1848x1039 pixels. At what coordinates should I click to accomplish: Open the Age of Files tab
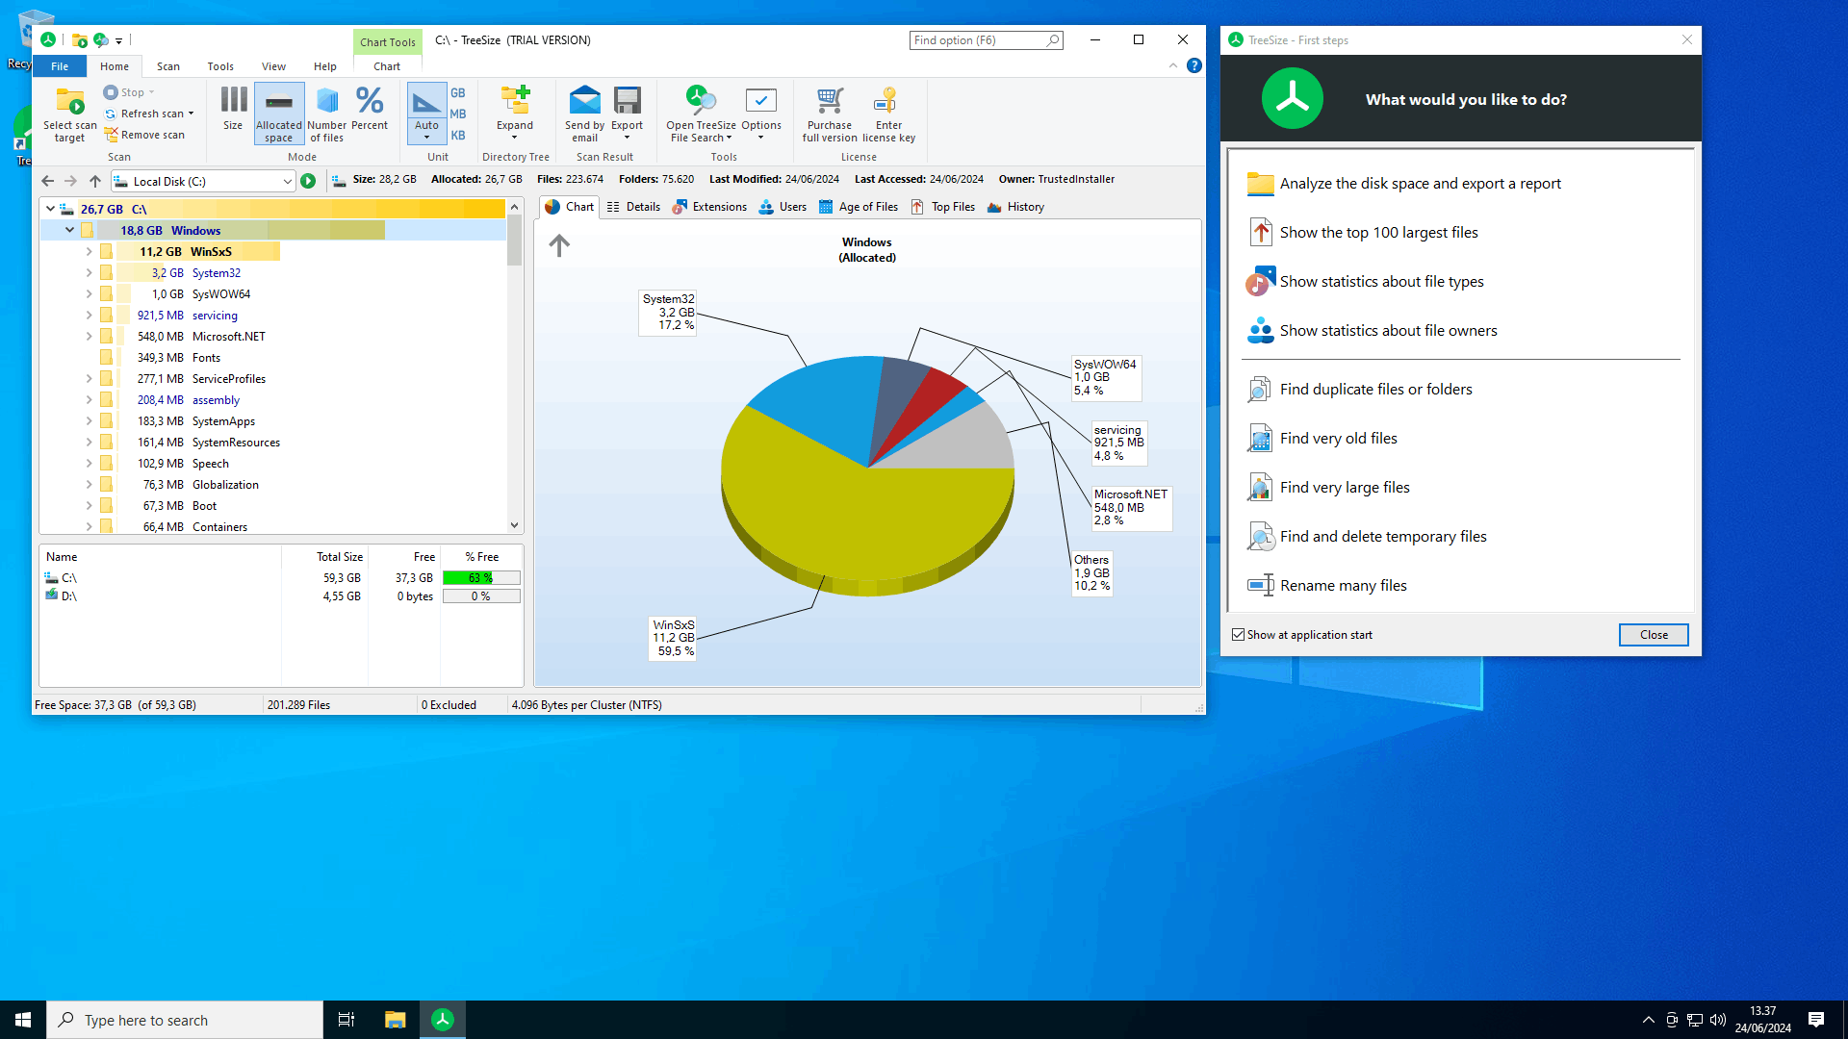(x=859, y=207)
